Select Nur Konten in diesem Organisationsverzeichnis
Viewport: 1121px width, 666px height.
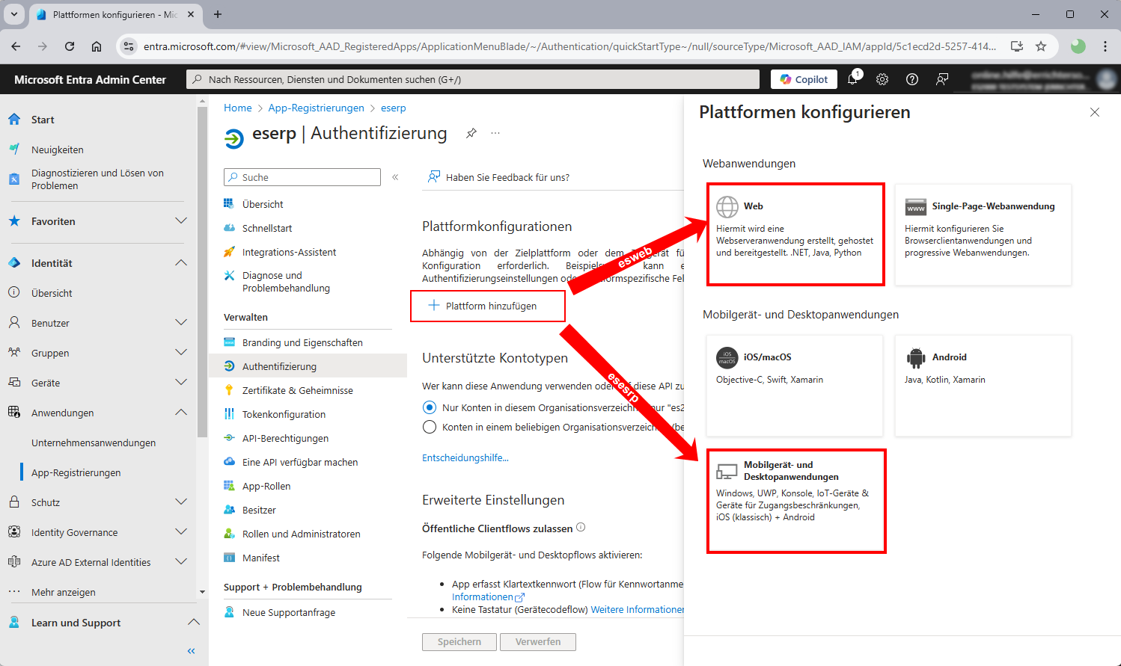[430, 407]
